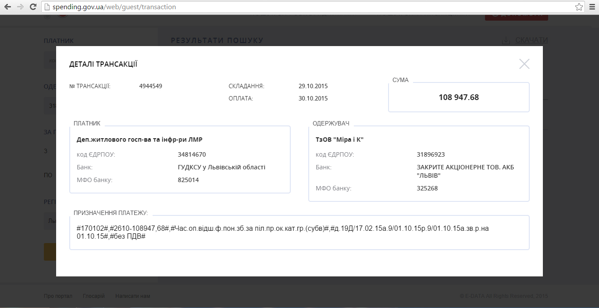Reload the current page
The height and width of the screenshot is (308, 599).
pyautogui.click(x=33, y=7)
